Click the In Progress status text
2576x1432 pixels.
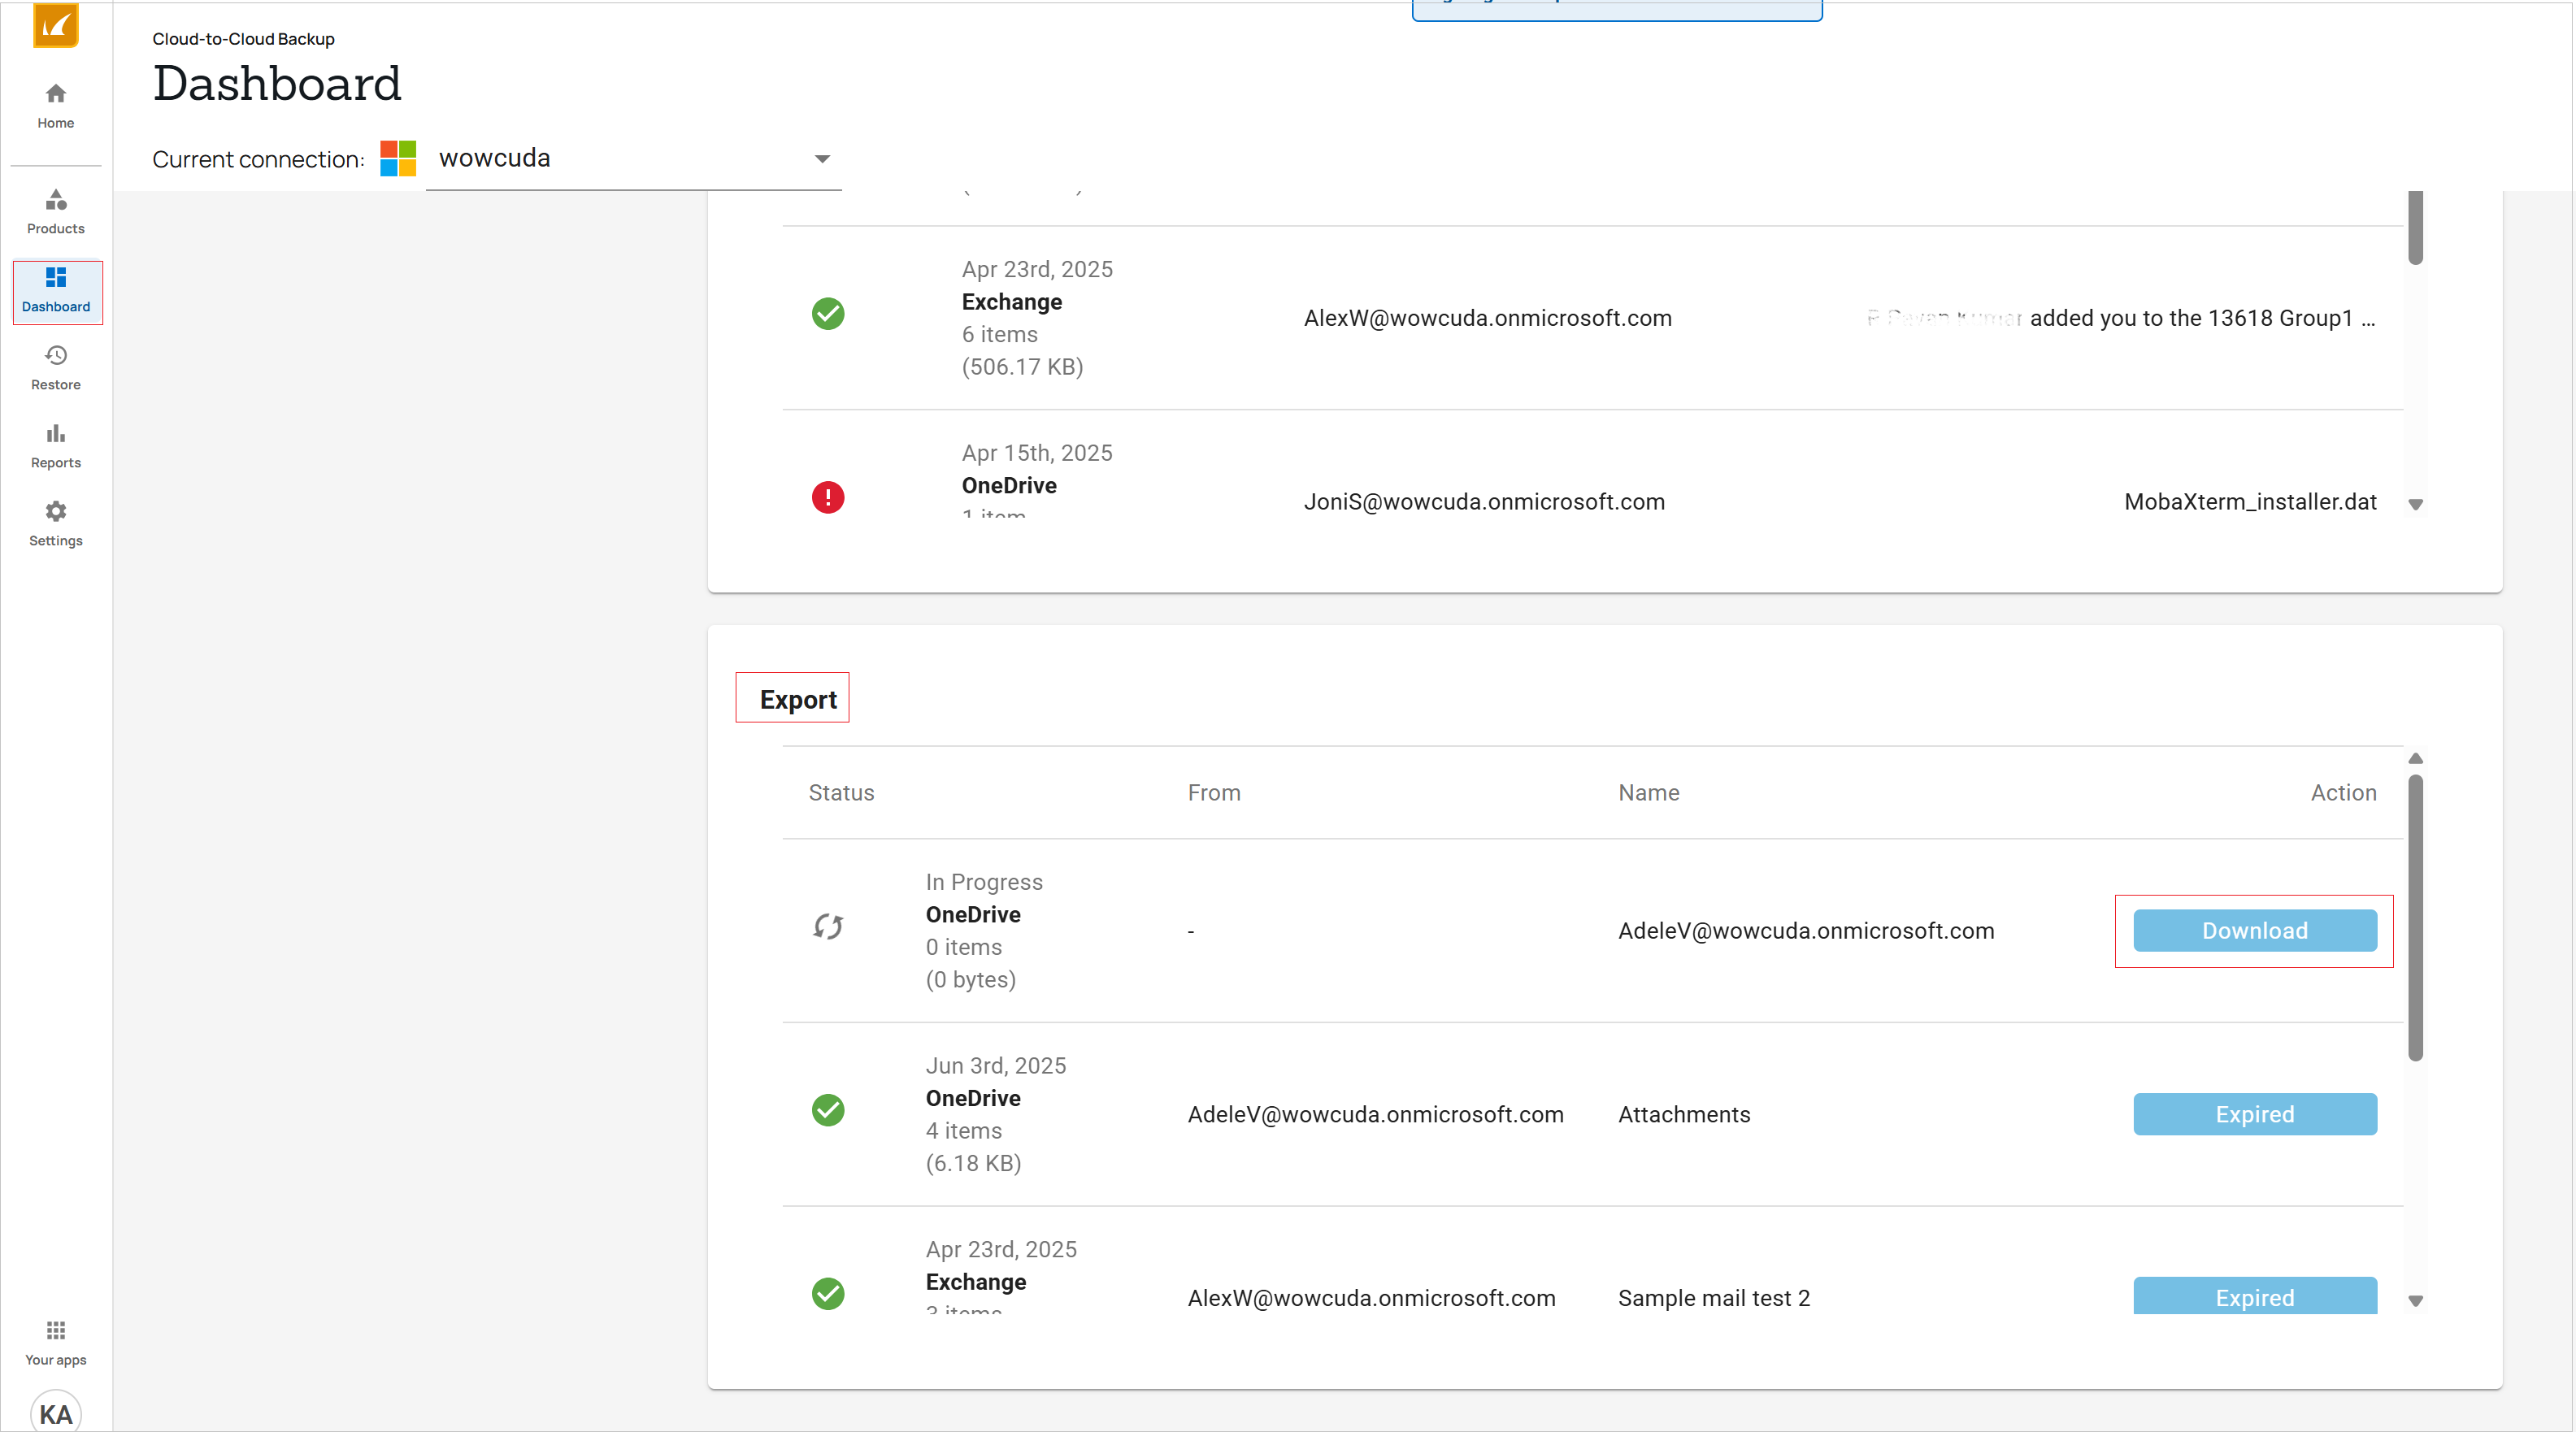pos(984,882)
